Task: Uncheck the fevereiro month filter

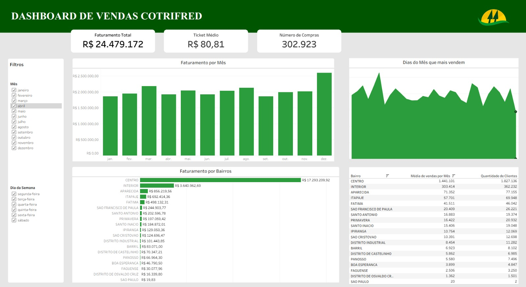Action: [x=14, y=95]
